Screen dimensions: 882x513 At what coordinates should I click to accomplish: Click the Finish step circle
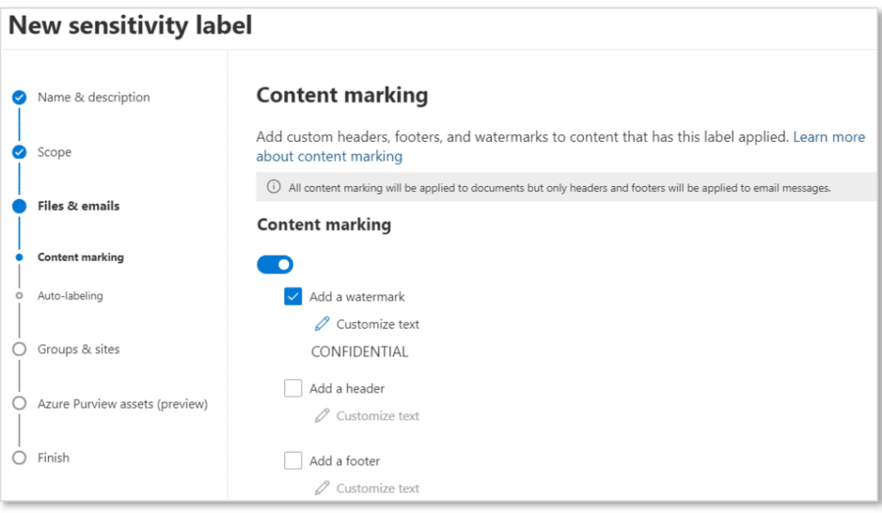(x=19, y=457)
